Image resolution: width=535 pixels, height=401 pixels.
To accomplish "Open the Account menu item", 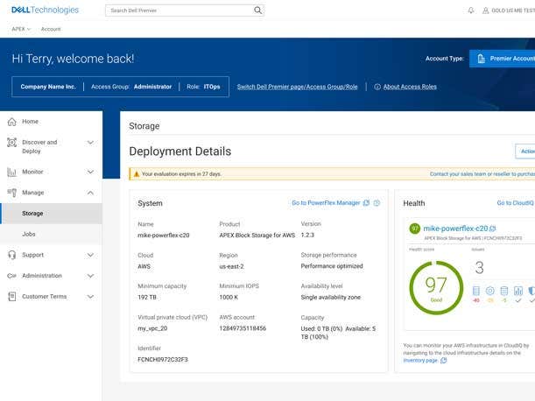I will click(x=51, y=29).
